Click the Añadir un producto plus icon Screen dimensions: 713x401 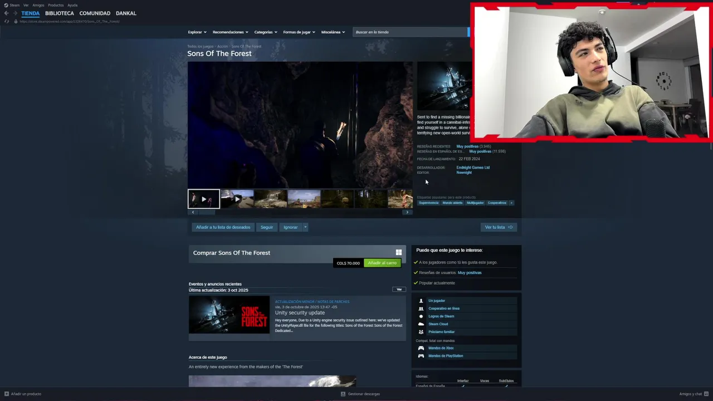point(7,394)
